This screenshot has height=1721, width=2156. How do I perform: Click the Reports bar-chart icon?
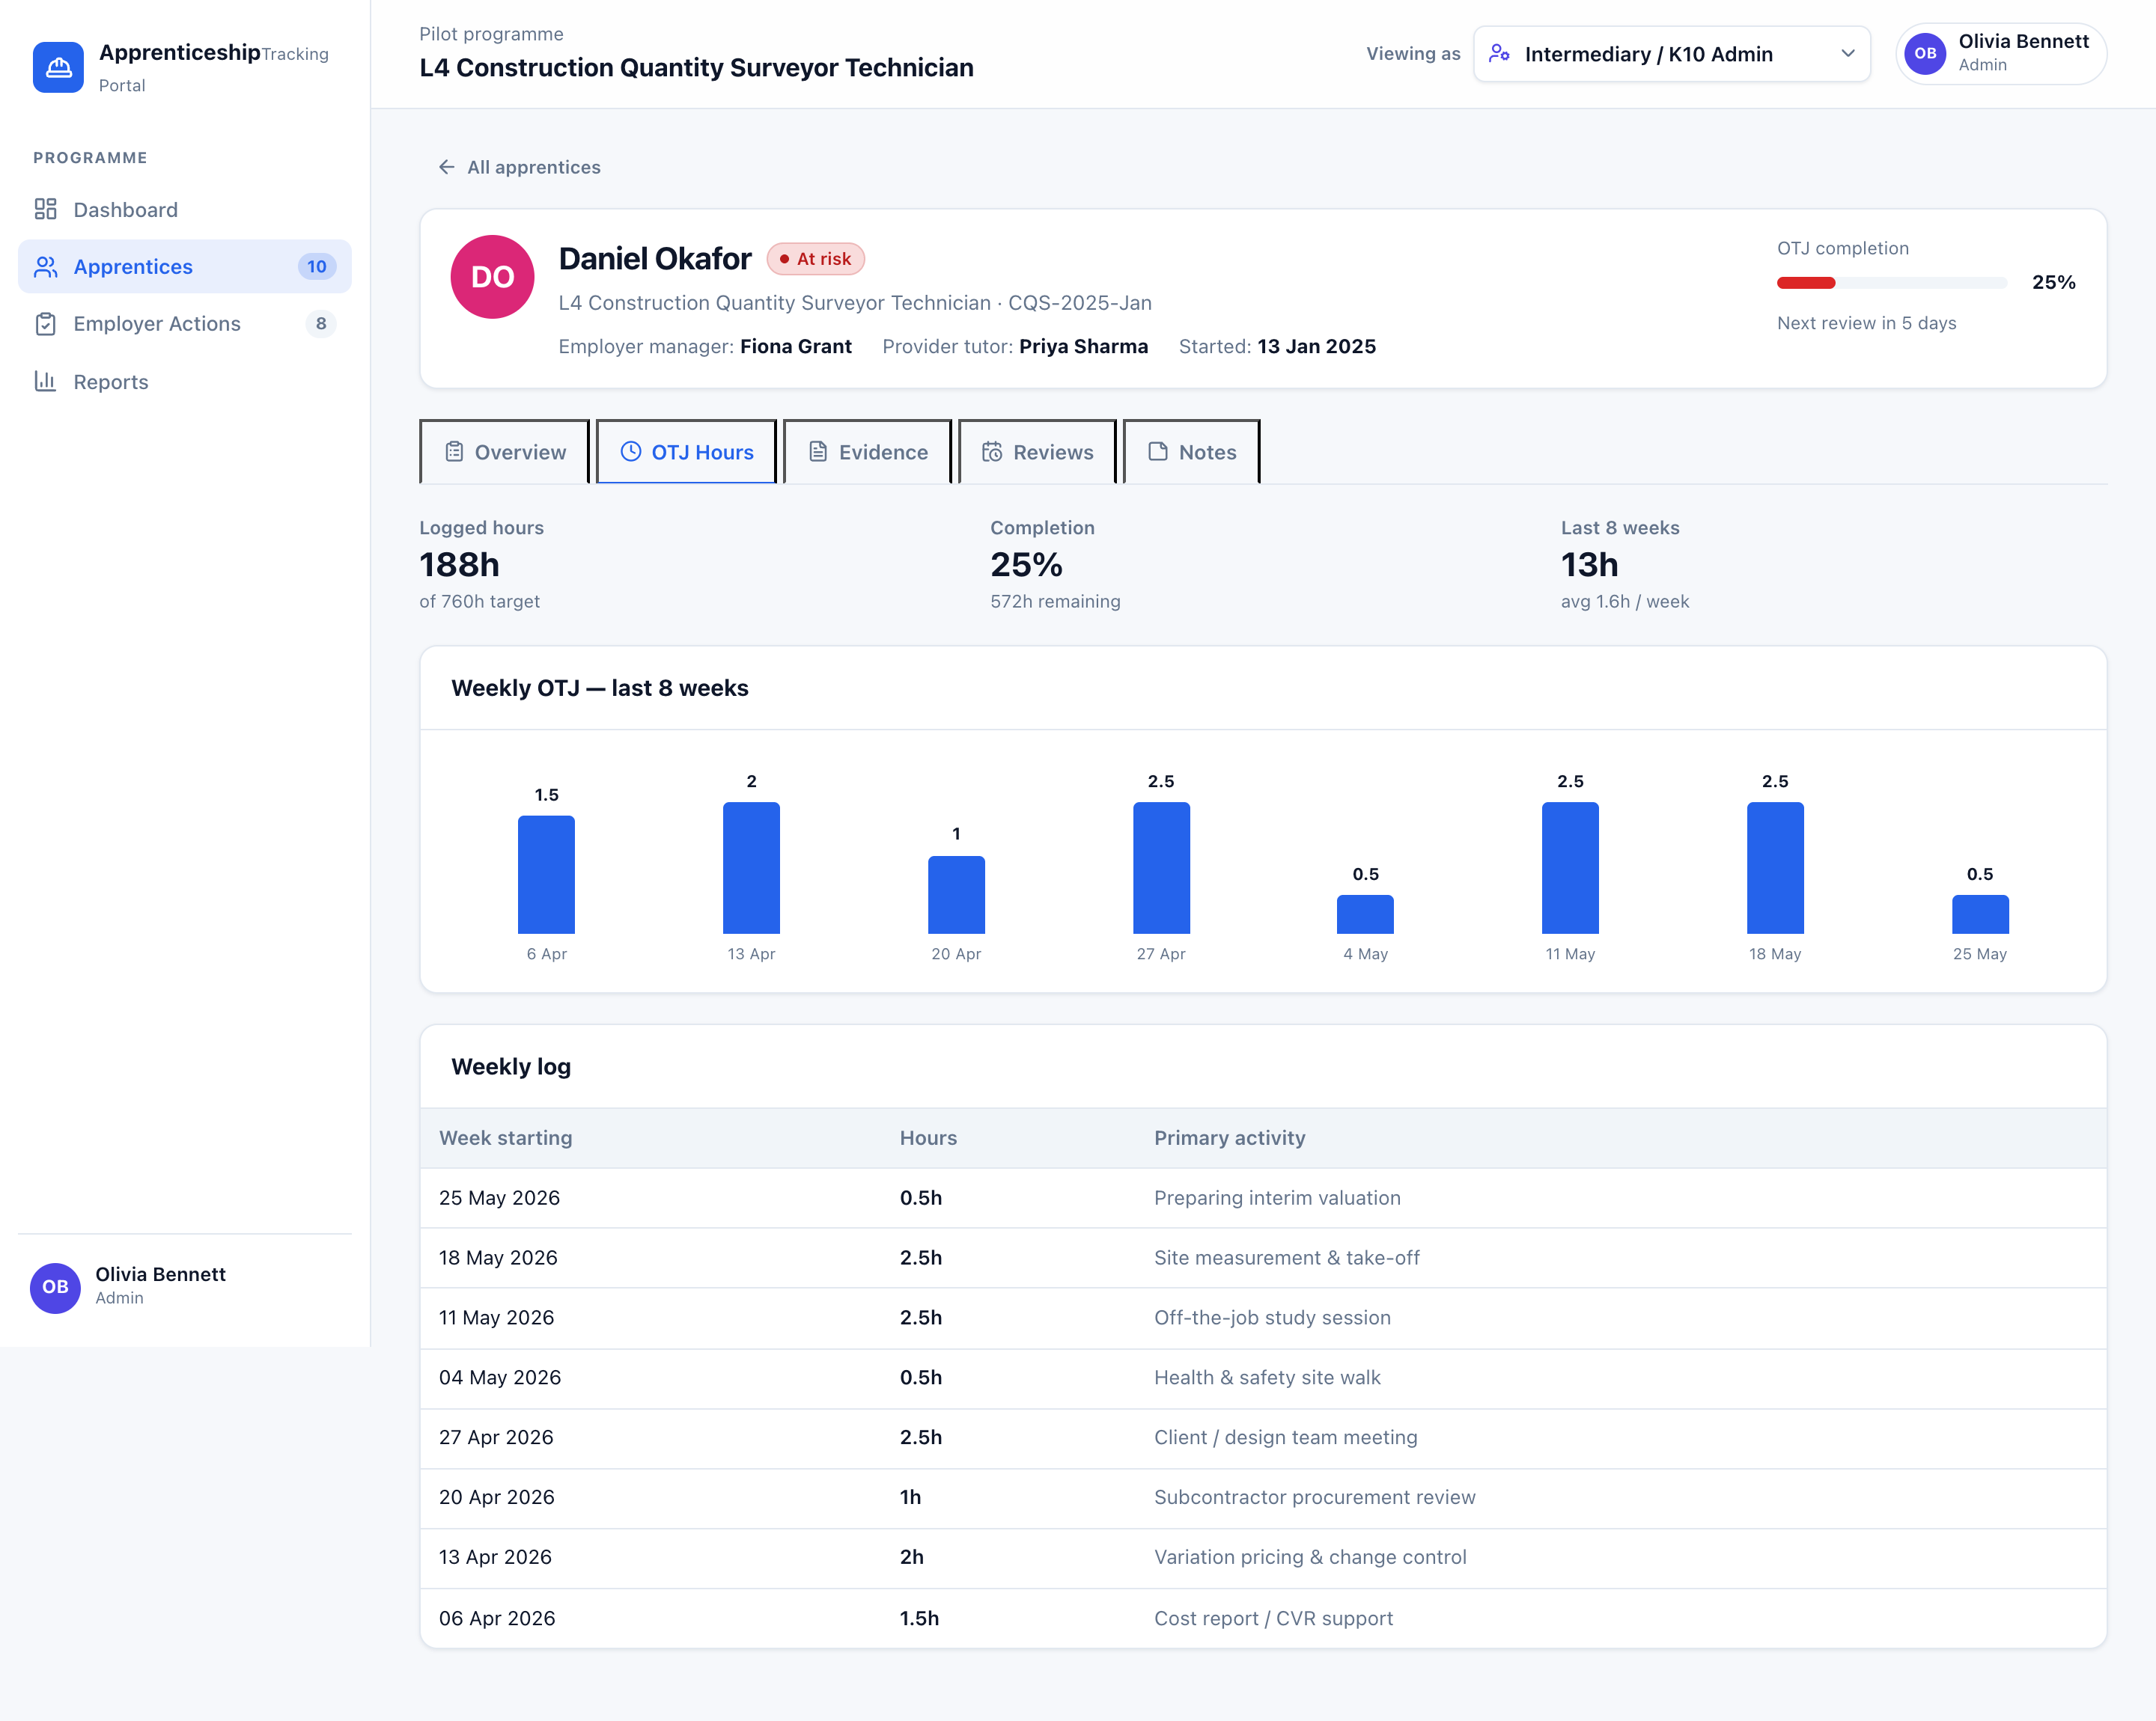pyautogui.click(x=45, y=381)
